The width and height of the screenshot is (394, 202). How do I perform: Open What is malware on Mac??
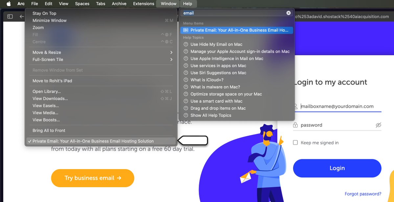click(237, 87)
